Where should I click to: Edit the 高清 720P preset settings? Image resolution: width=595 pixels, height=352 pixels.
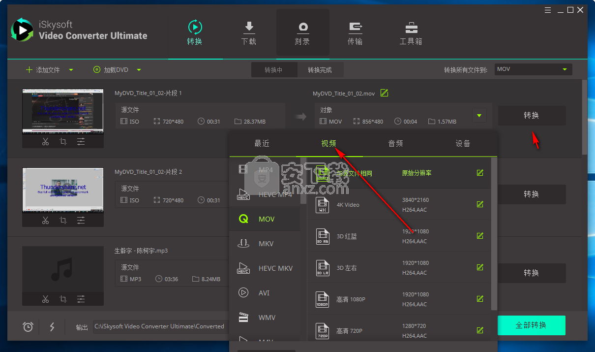click(x=480, y=331)
